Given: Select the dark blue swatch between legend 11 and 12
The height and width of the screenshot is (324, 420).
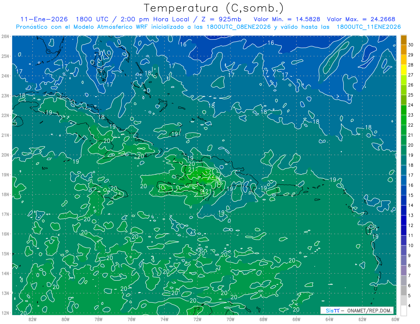Looking at the screenshot, I should pos(404,230).
